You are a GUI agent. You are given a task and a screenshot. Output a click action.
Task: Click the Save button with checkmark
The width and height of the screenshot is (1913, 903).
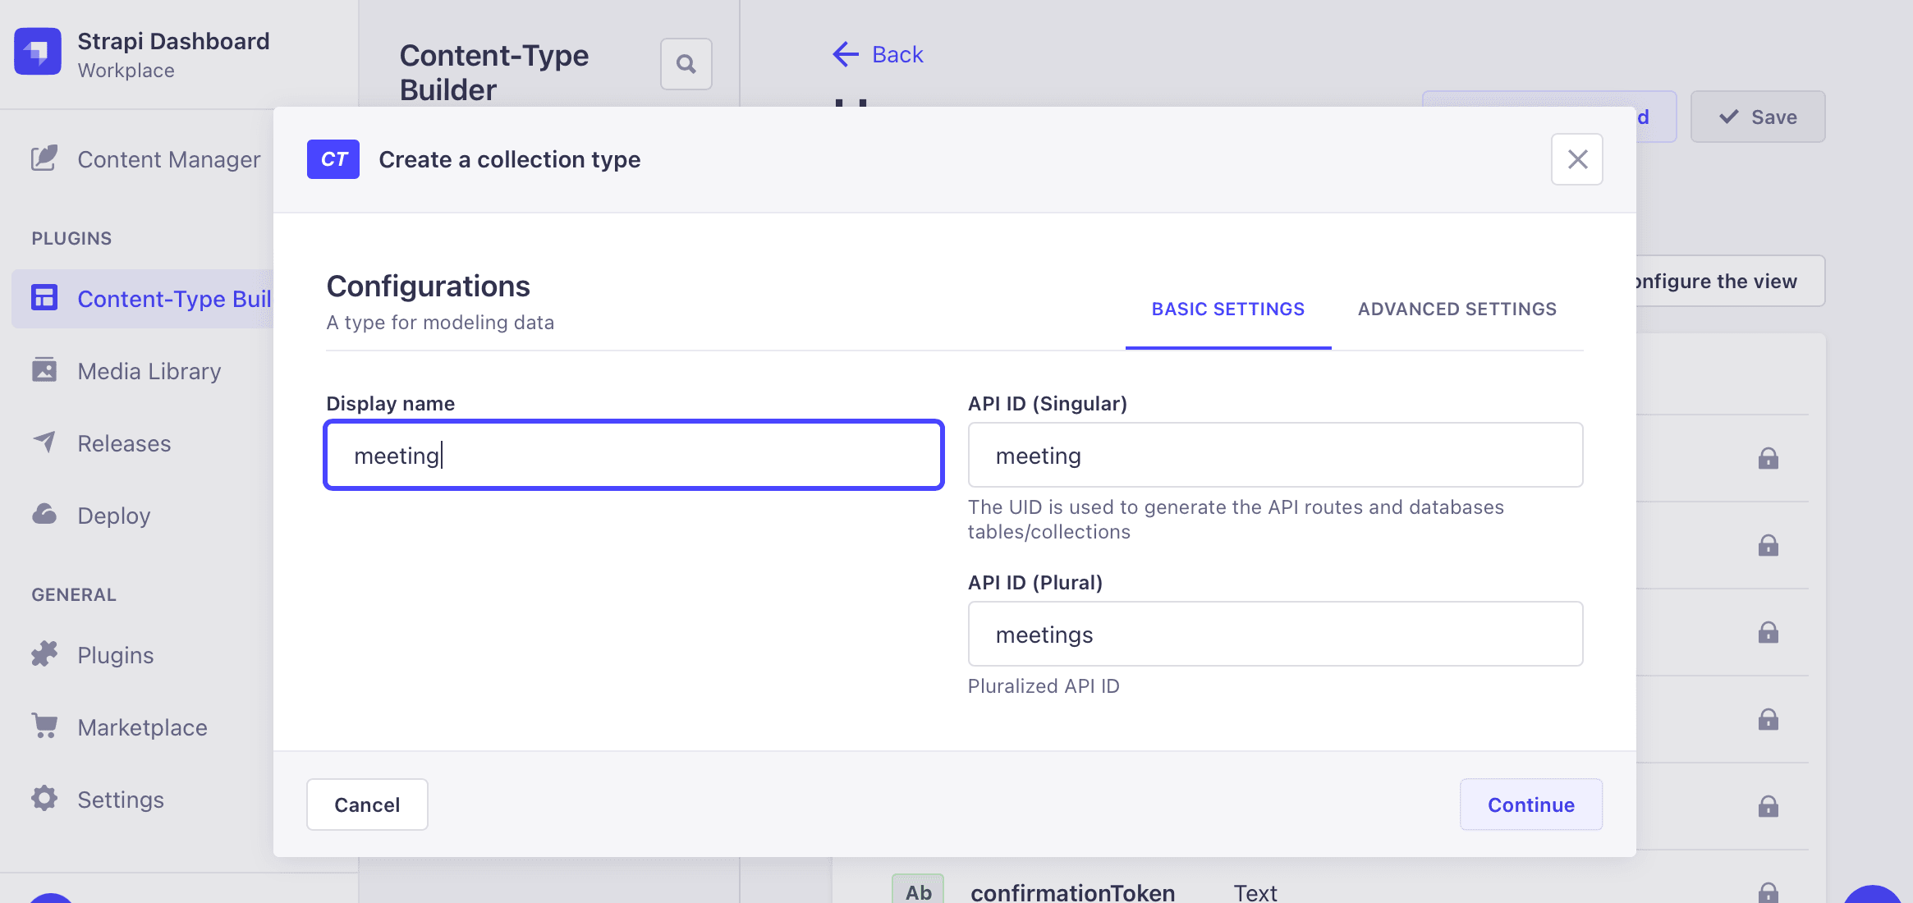coord(1758,117)
